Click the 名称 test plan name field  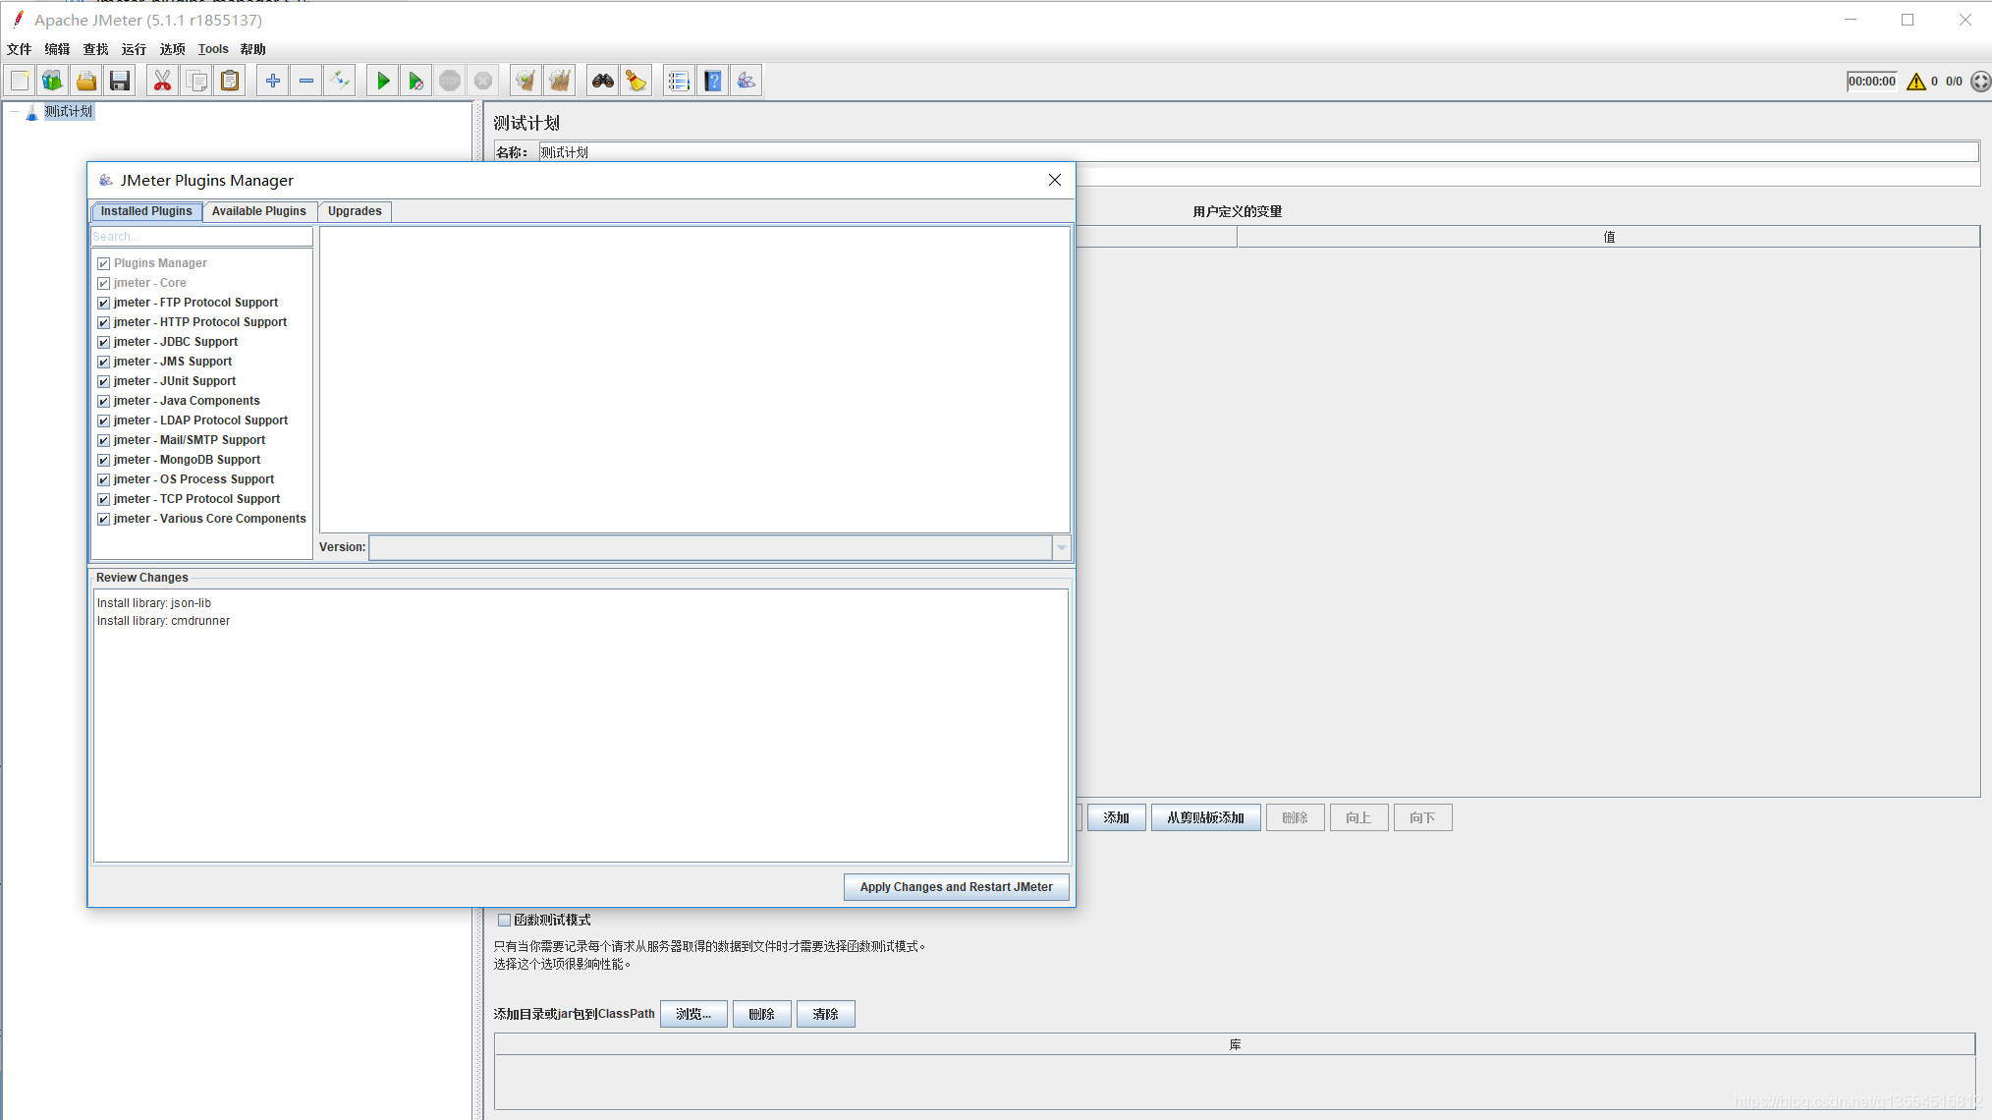pyautogui.click(x=1258, y=152)
